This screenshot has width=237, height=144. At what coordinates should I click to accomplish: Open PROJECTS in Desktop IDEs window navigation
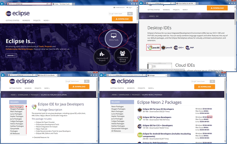[176, 10]
